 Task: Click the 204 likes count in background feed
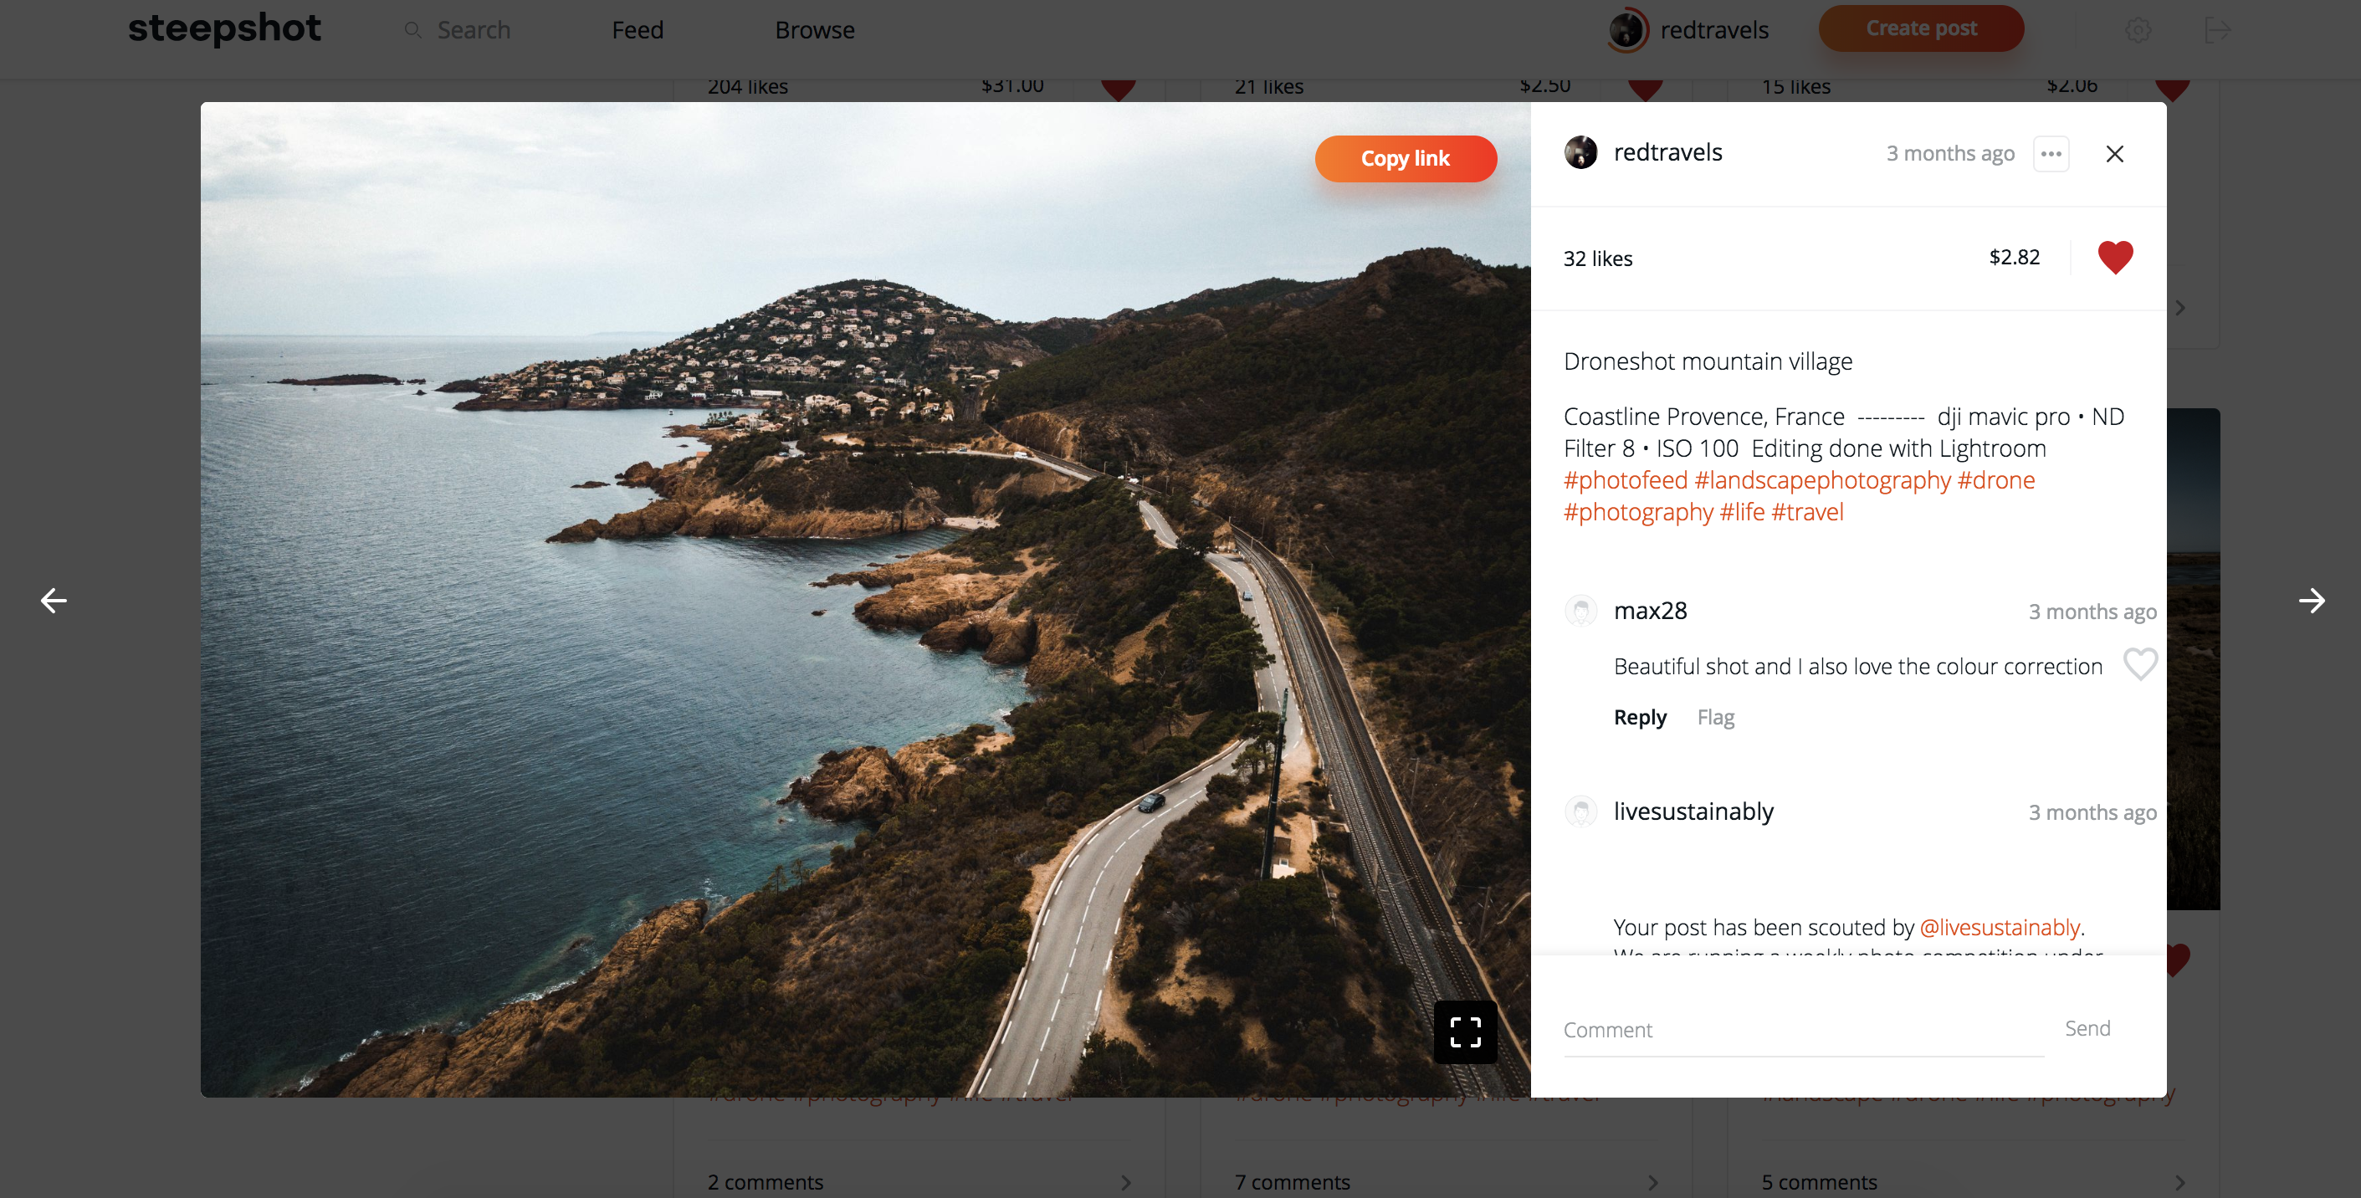(747, 87)
